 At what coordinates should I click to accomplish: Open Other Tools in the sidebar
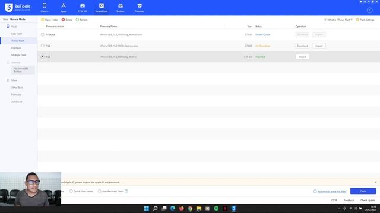tap(17, 88)
